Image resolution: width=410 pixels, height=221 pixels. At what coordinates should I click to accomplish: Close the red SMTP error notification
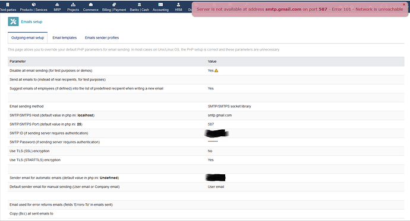pyautogui.click(x=403, y=4)
